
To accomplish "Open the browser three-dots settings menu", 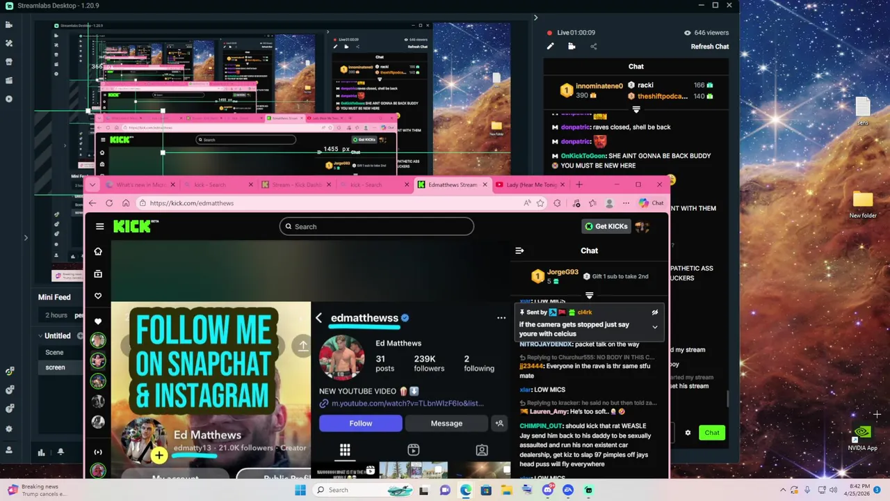I will click(626, 203).
